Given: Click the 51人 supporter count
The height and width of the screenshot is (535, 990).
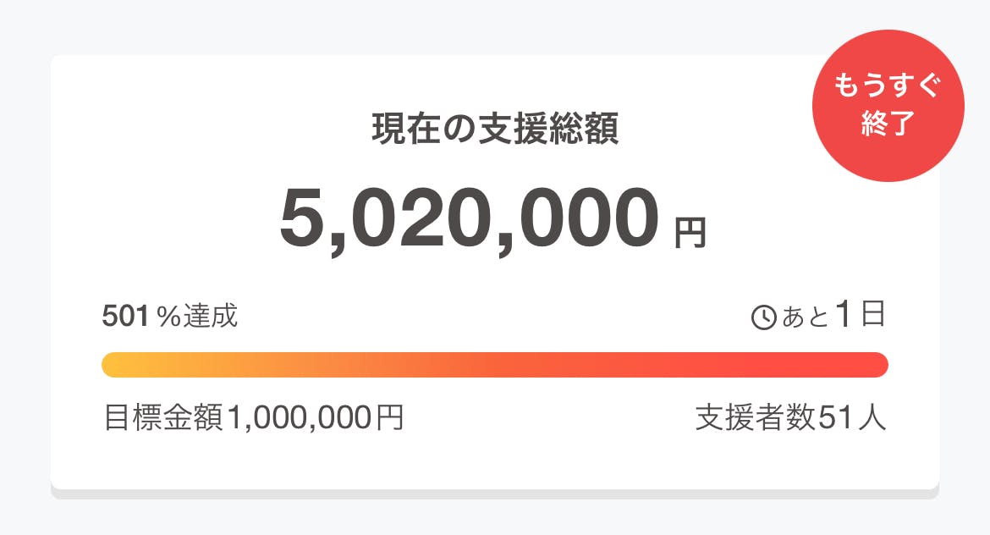Looking at the screenshot, I should coord(852,417).
